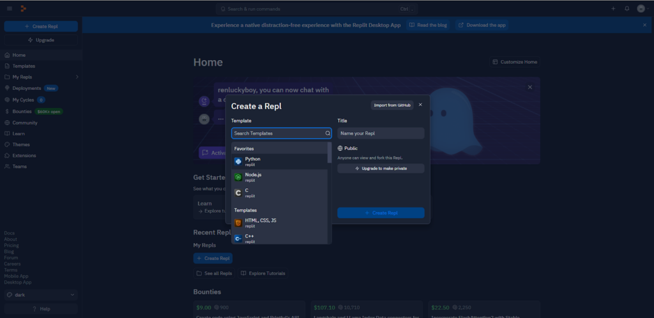654x318 pixels.
Task: Click the search magnifier in template field
Action: coord(328,133)
